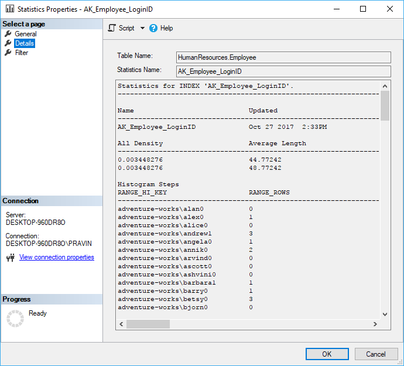Click the server name DESKTOP-960DR8O

[36, 223]
